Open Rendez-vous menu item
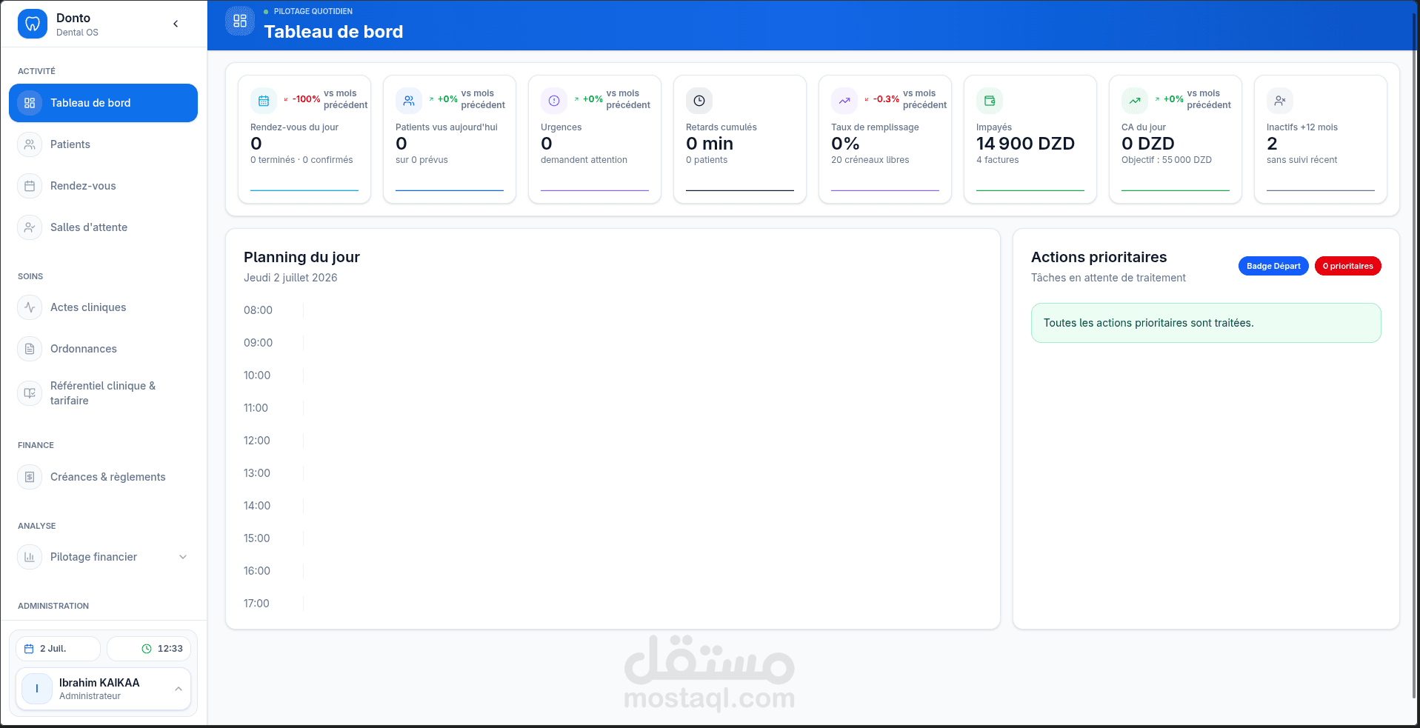 pyautogui.click(x=103, y=186)
